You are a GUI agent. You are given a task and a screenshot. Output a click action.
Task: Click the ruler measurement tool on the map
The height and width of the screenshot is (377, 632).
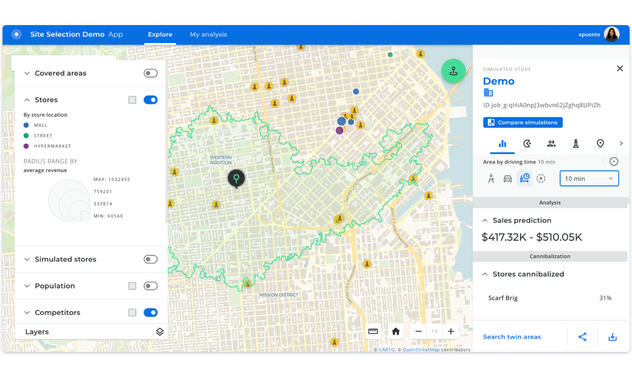coord(373,331)
